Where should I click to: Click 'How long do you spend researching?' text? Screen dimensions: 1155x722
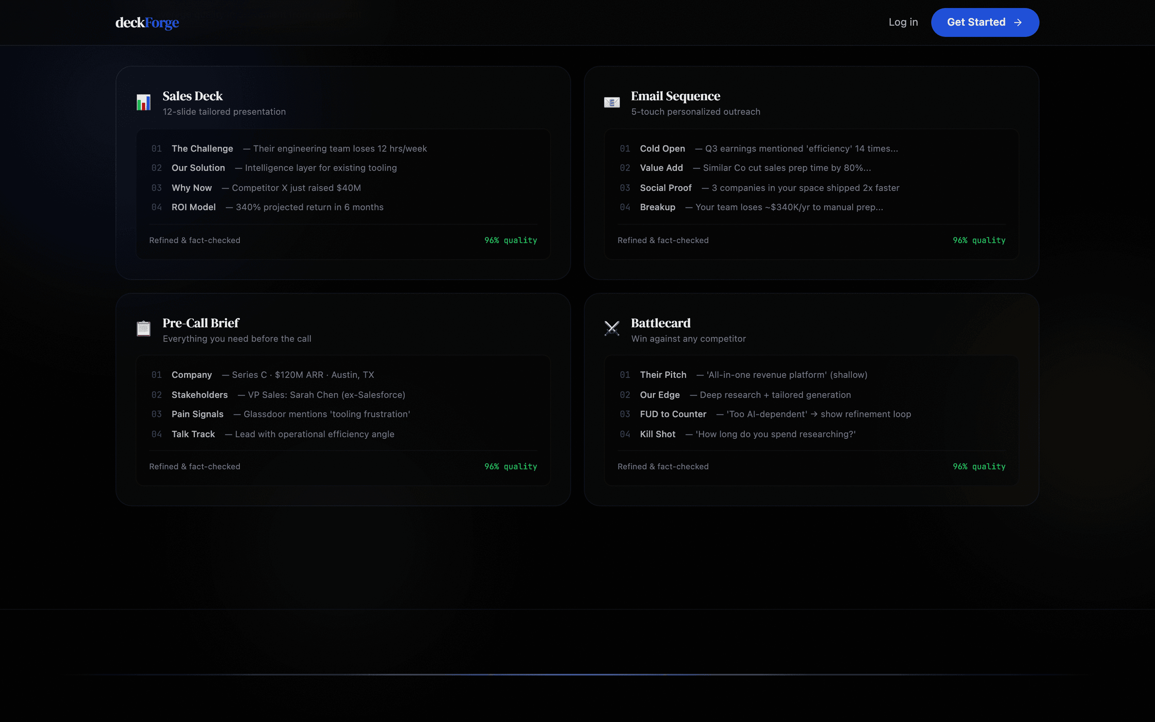776,434
